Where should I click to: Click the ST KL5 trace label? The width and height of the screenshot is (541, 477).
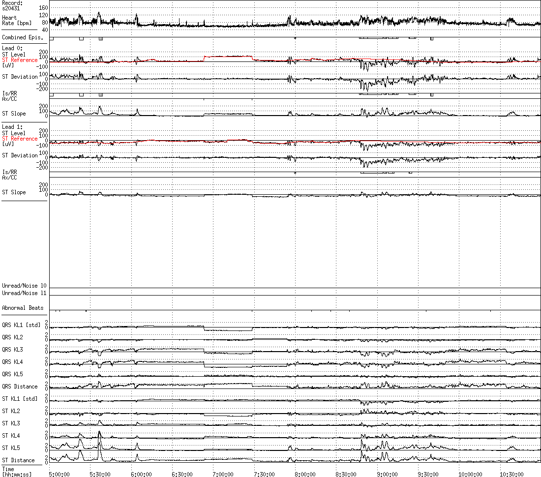pos(11,448)
